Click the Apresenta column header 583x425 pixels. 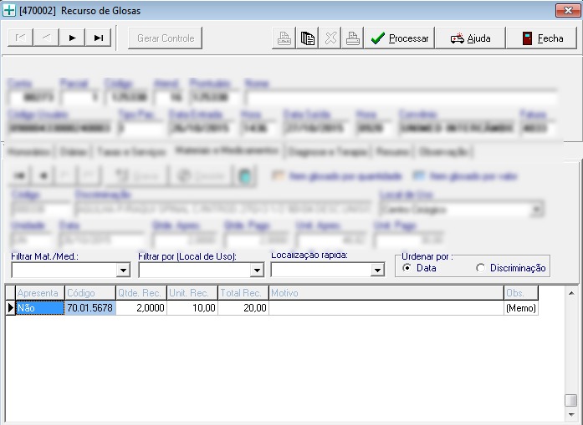(x=40, y=293)
